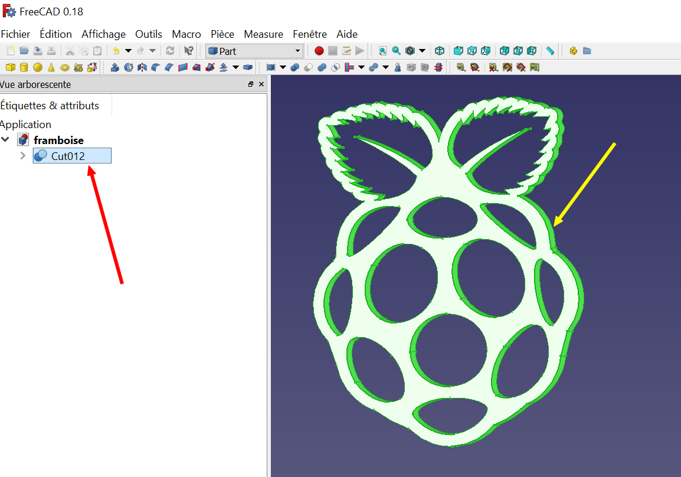Open the ruler measure distance tool
The width and height of the screenshot is (681, 477).
tap(550, 51)
